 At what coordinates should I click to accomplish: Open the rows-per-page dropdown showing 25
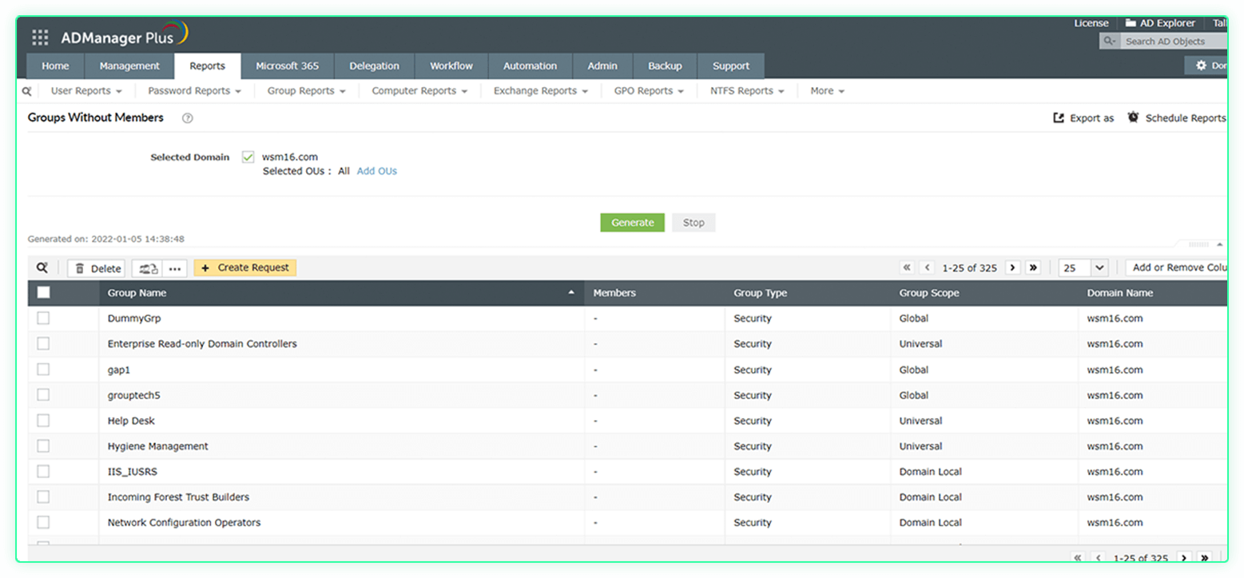click(1083, 268)
